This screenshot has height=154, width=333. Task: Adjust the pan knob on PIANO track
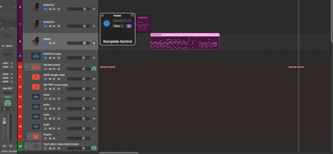click(x=94, y=43)
